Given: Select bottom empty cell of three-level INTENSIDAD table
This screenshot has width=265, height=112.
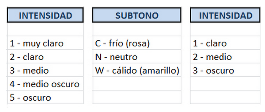Looking at the screenshot, I should (x=225, y=97).
